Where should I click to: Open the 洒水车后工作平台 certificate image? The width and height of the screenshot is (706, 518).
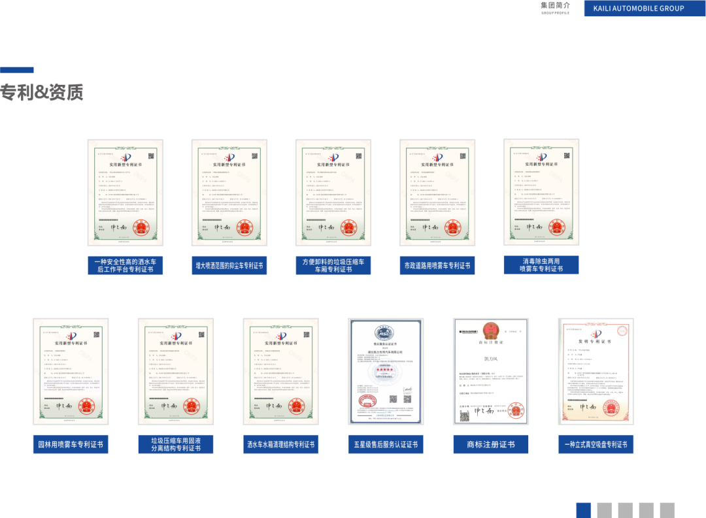tap(125, 192)
